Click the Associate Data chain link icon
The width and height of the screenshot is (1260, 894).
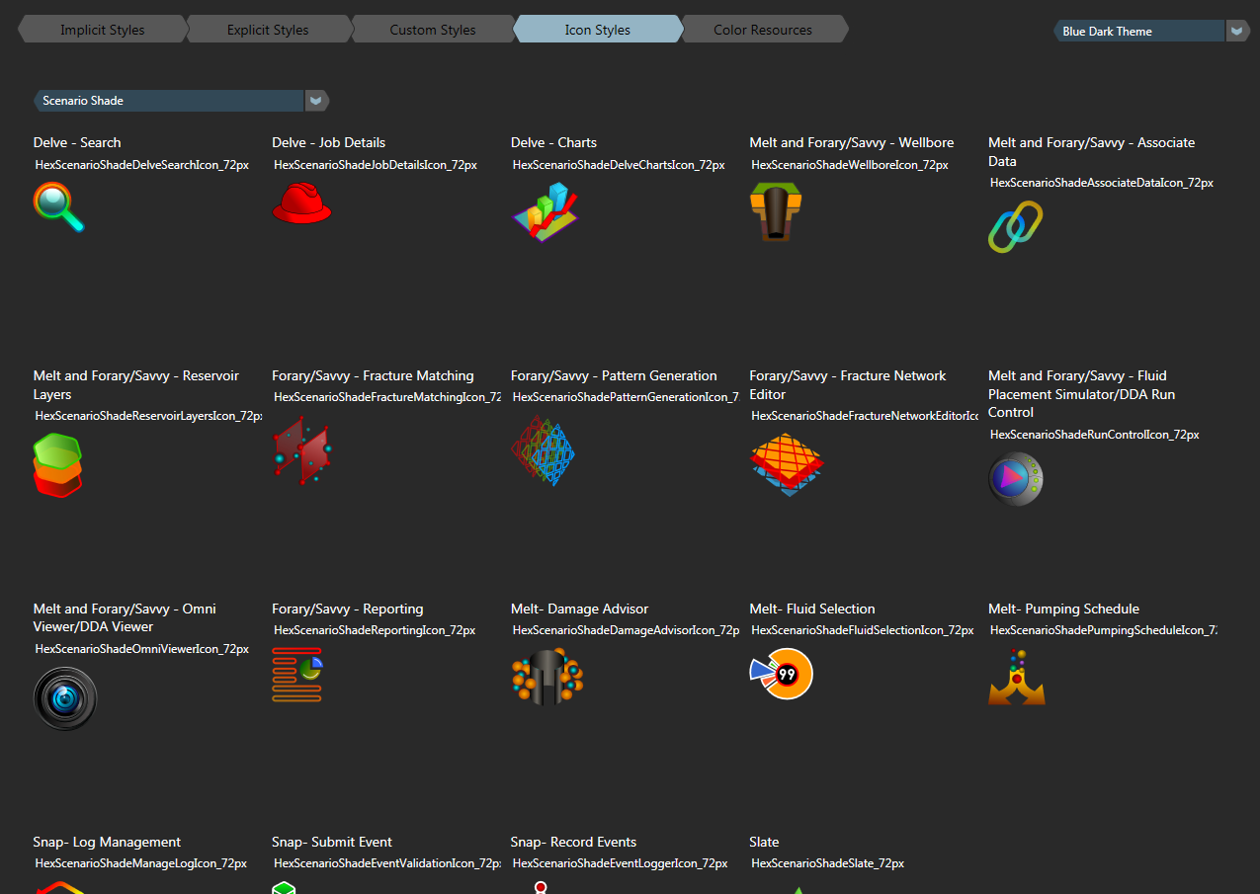(x=1016, y=226)
